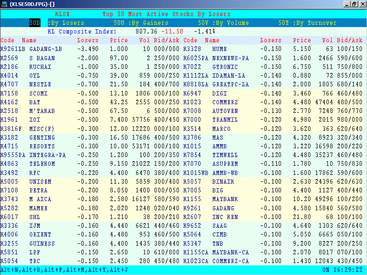Select the ORIENT stock name
This screenshot has width=367, height=275.
click(x=40, y=234)
